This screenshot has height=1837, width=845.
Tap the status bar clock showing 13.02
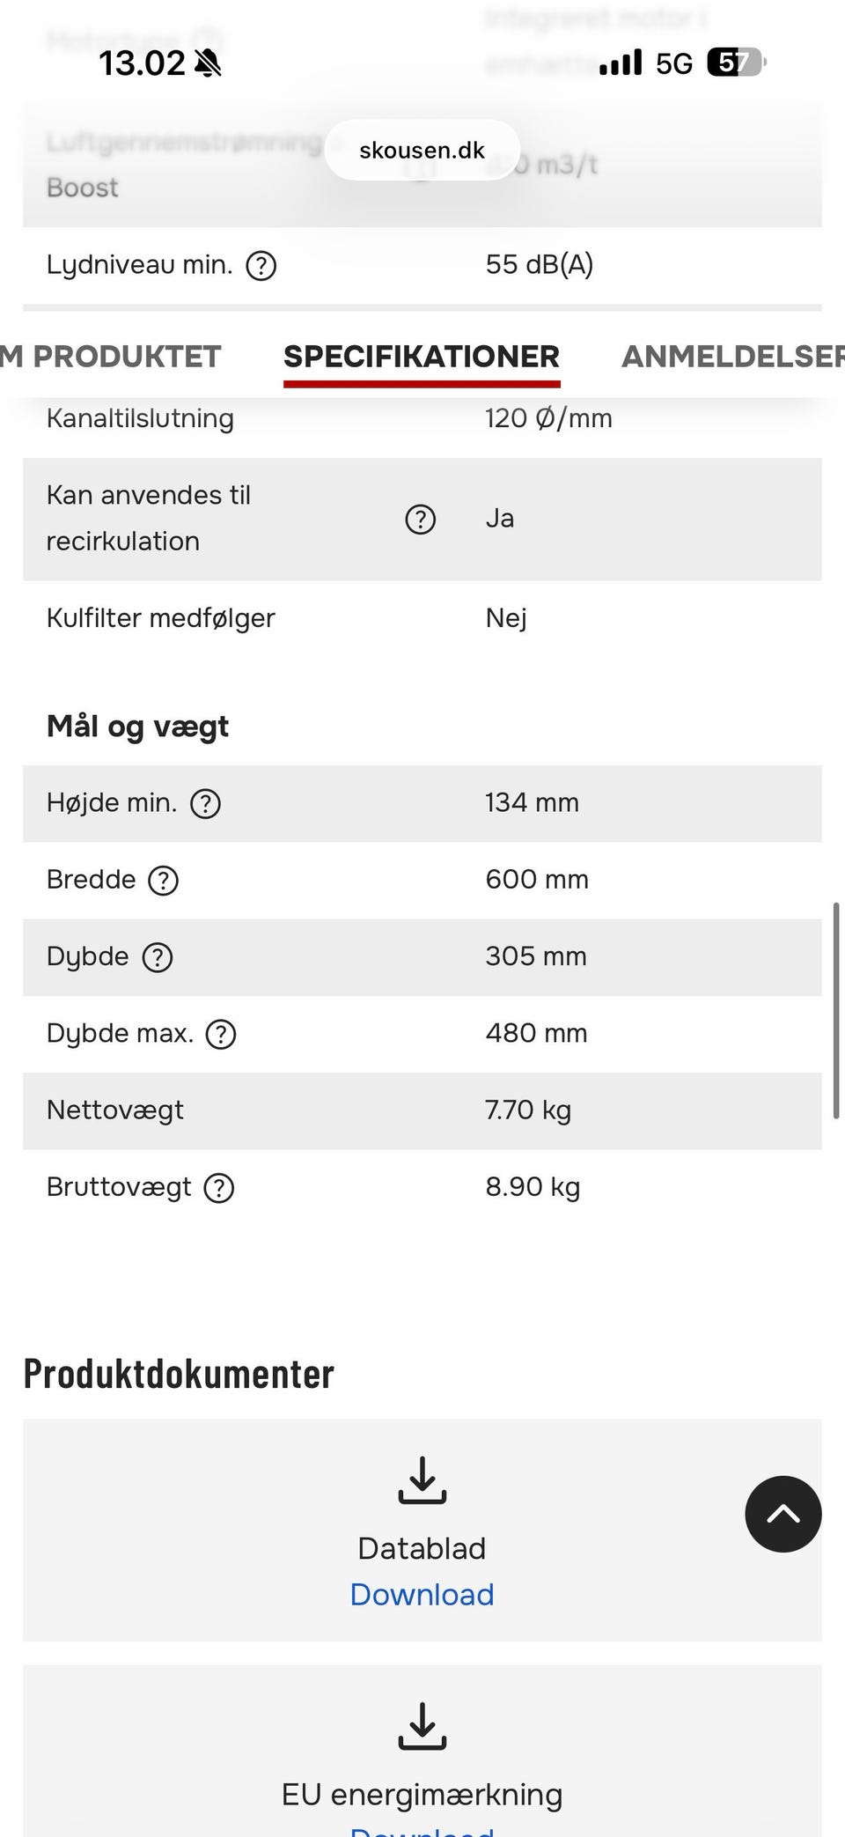point(143,63)
